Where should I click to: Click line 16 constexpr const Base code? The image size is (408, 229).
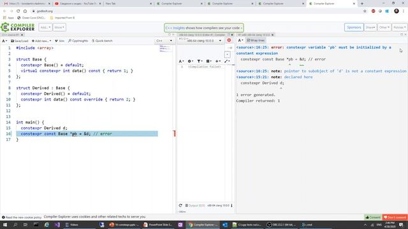tap(87, 134)
